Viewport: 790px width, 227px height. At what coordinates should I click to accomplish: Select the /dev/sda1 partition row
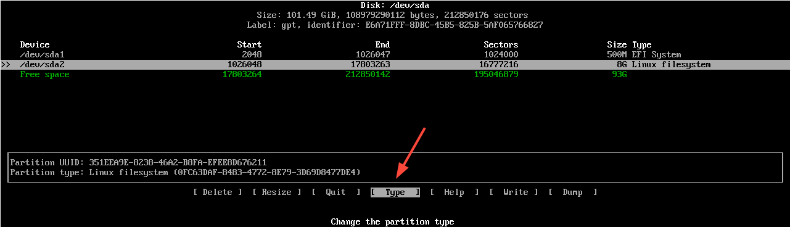[x=395, y=55]
